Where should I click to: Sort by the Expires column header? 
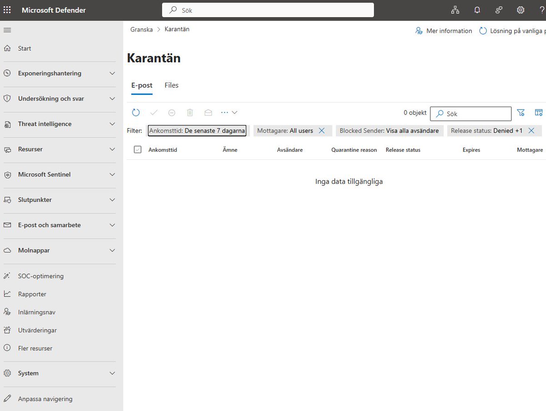[471, 150]
